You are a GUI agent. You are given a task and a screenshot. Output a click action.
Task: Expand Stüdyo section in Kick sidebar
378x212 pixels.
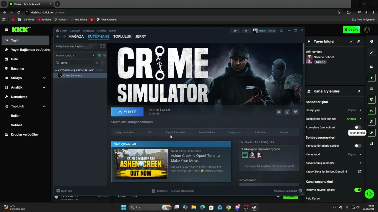click(44, 78)
